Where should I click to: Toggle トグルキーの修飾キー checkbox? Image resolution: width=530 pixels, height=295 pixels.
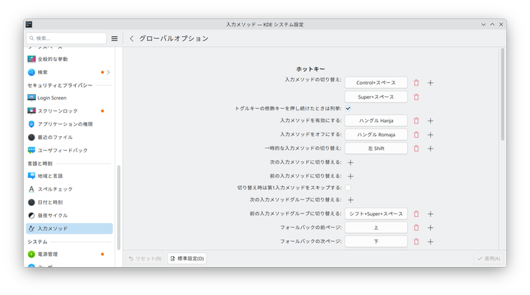[x=348, y=108]
